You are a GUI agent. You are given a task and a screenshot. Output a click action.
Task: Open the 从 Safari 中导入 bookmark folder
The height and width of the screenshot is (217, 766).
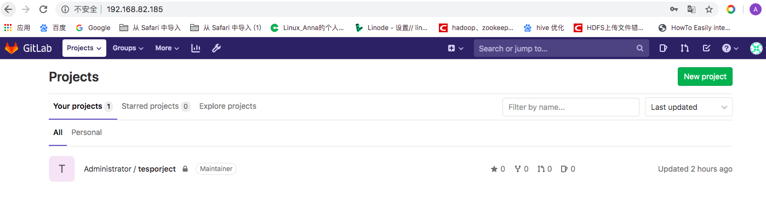click(150, 27)
